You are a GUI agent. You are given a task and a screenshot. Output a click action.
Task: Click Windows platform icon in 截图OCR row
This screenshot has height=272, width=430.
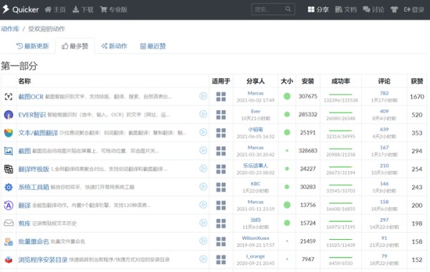[221, 97]
